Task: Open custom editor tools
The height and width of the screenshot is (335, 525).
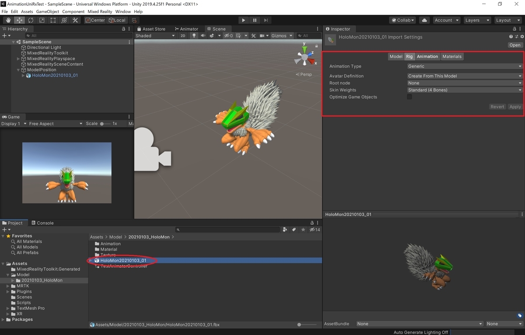Action: click(75, 20)
